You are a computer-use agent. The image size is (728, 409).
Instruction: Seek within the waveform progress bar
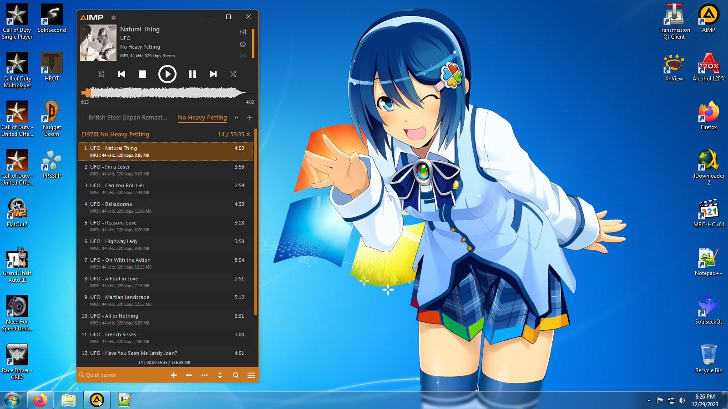click(x=167, y=93)
